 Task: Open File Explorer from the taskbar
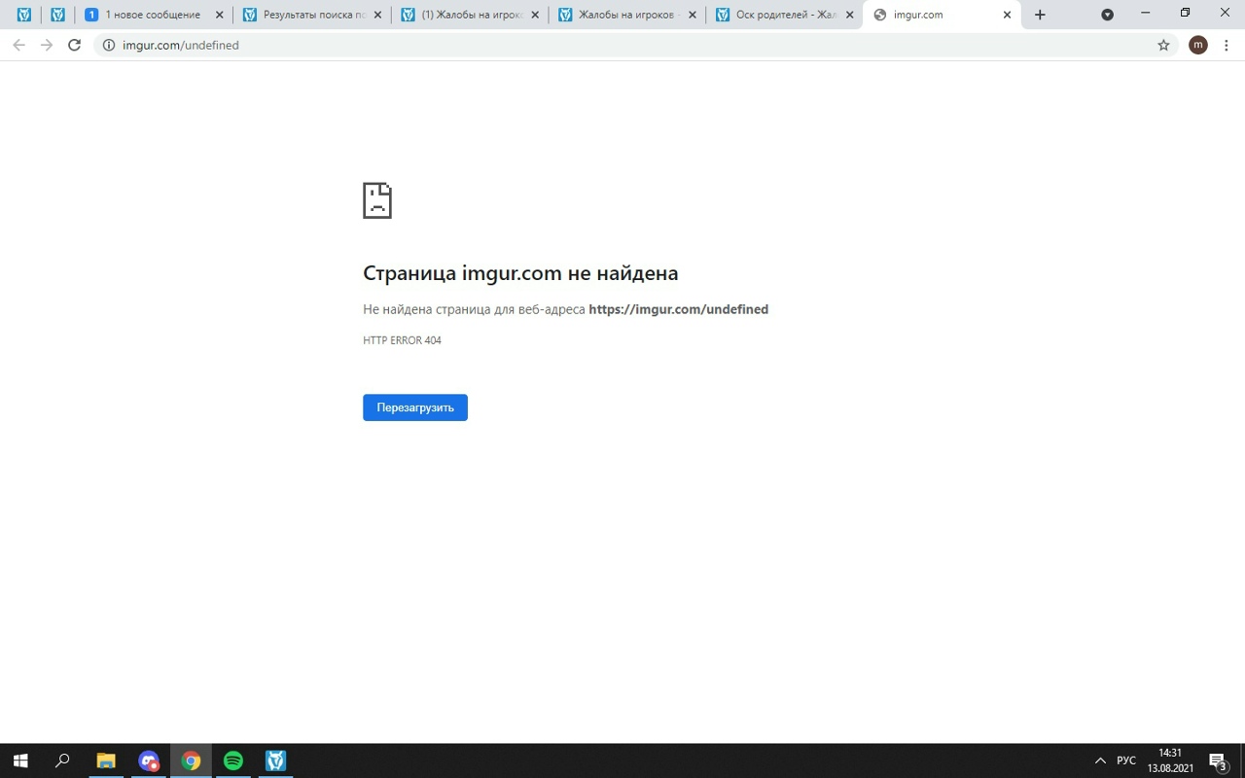105,760
